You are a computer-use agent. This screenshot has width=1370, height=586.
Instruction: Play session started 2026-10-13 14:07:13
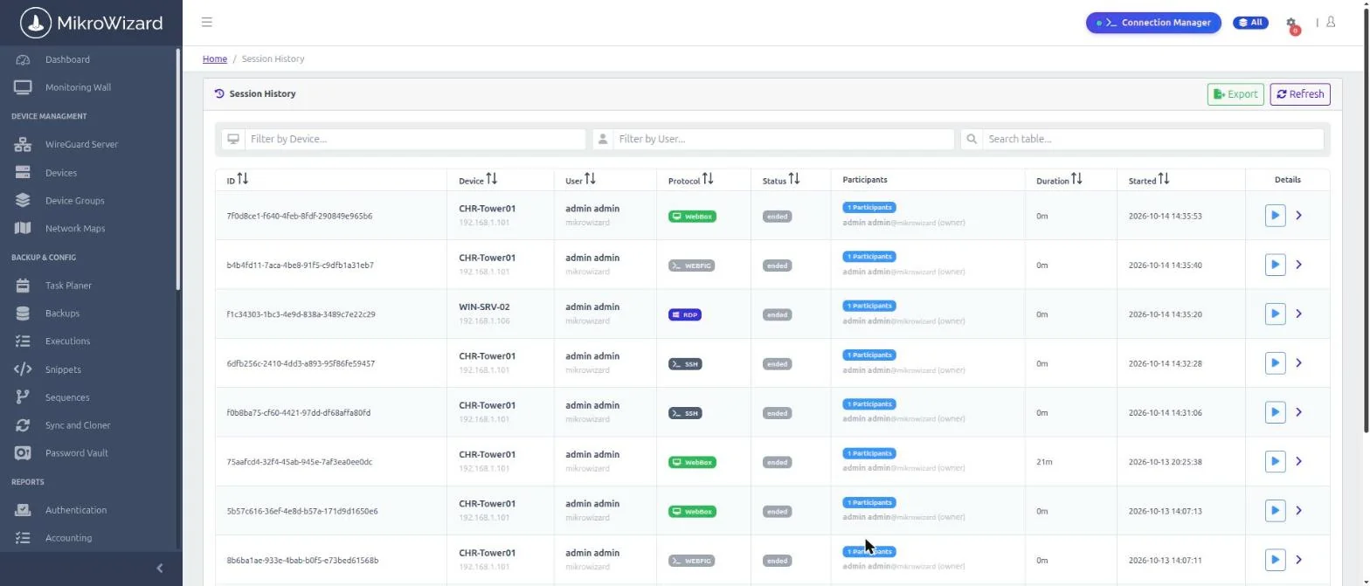tap(1275, 511)
